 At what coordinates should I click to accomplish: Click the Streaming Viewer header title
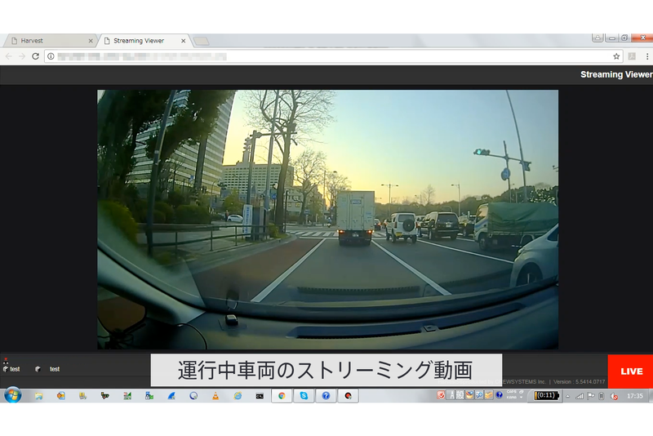[x=616, y=74]
